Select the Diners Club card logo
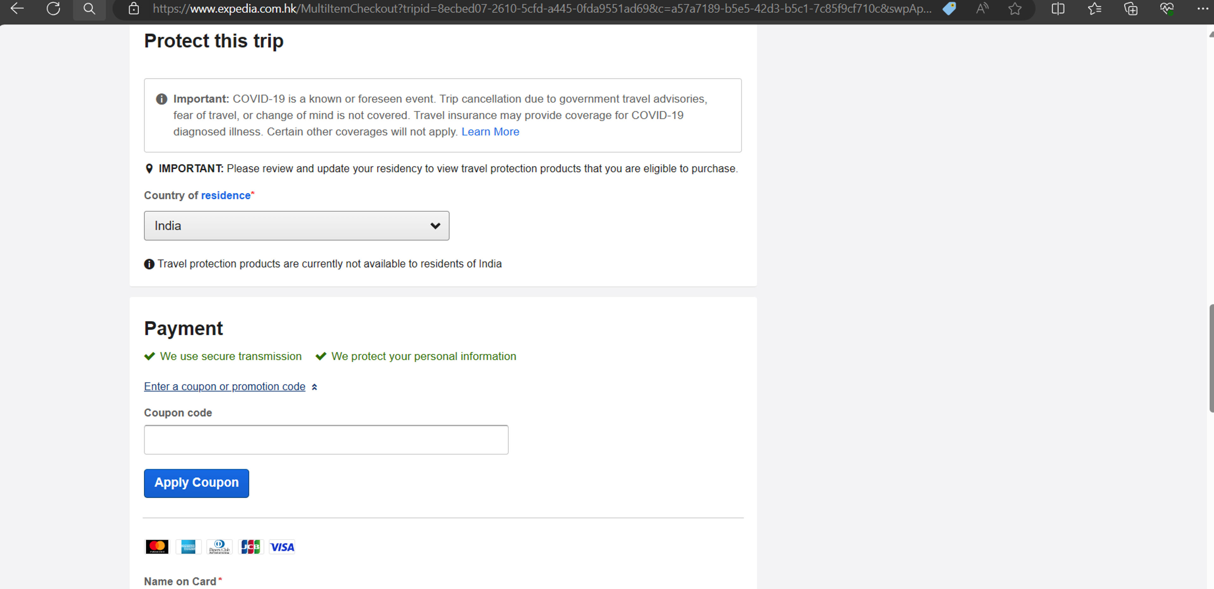This screenshot has width=1214, height=589. 220,547
